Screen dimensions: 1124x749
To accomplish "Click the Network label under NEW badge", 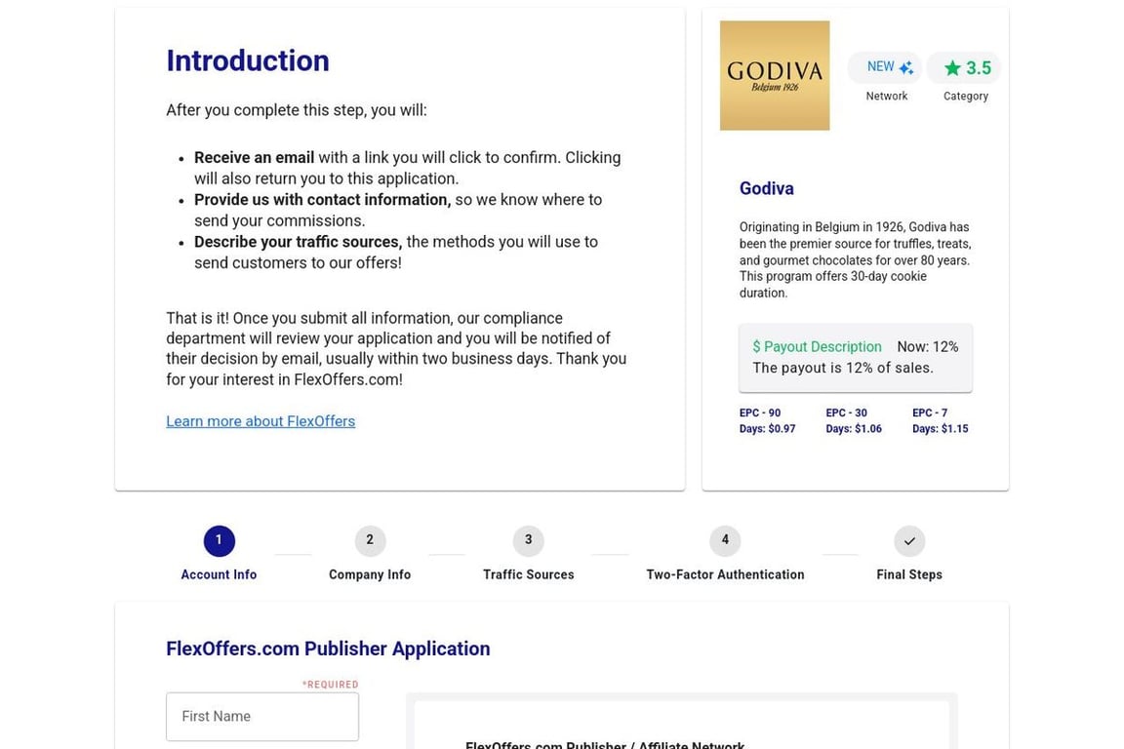I will pyautogui.click(x=886, y=96).
